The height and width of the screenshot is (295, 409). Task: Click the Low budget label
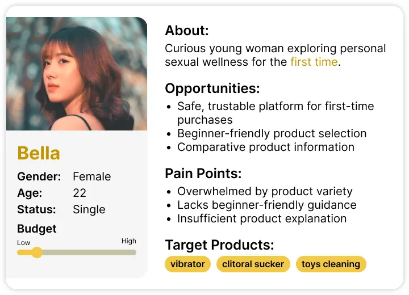23,243
